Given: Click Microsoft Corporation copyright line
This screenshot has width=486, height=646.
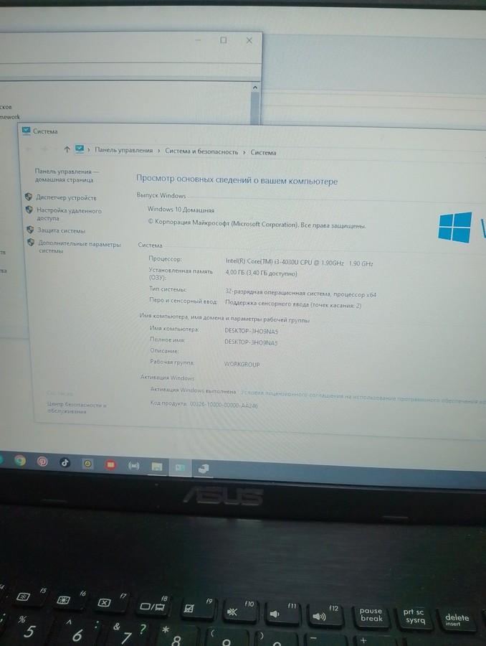Looking at the screenshot, I should coord(257,224).
